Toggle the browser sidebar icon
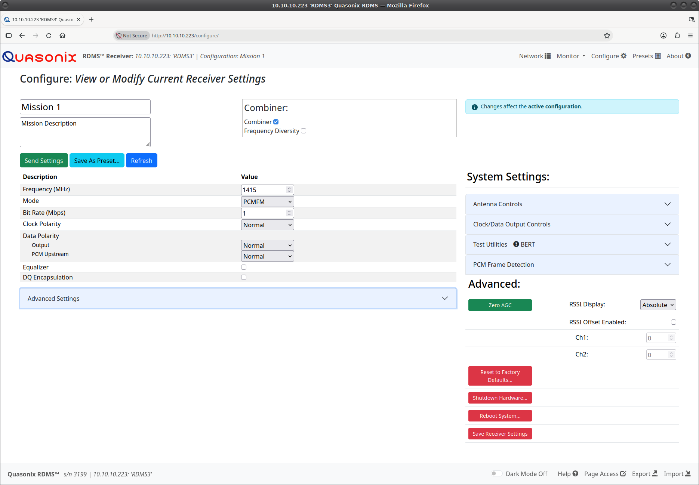This screenshot has height=485, width=699. point(9,35)
